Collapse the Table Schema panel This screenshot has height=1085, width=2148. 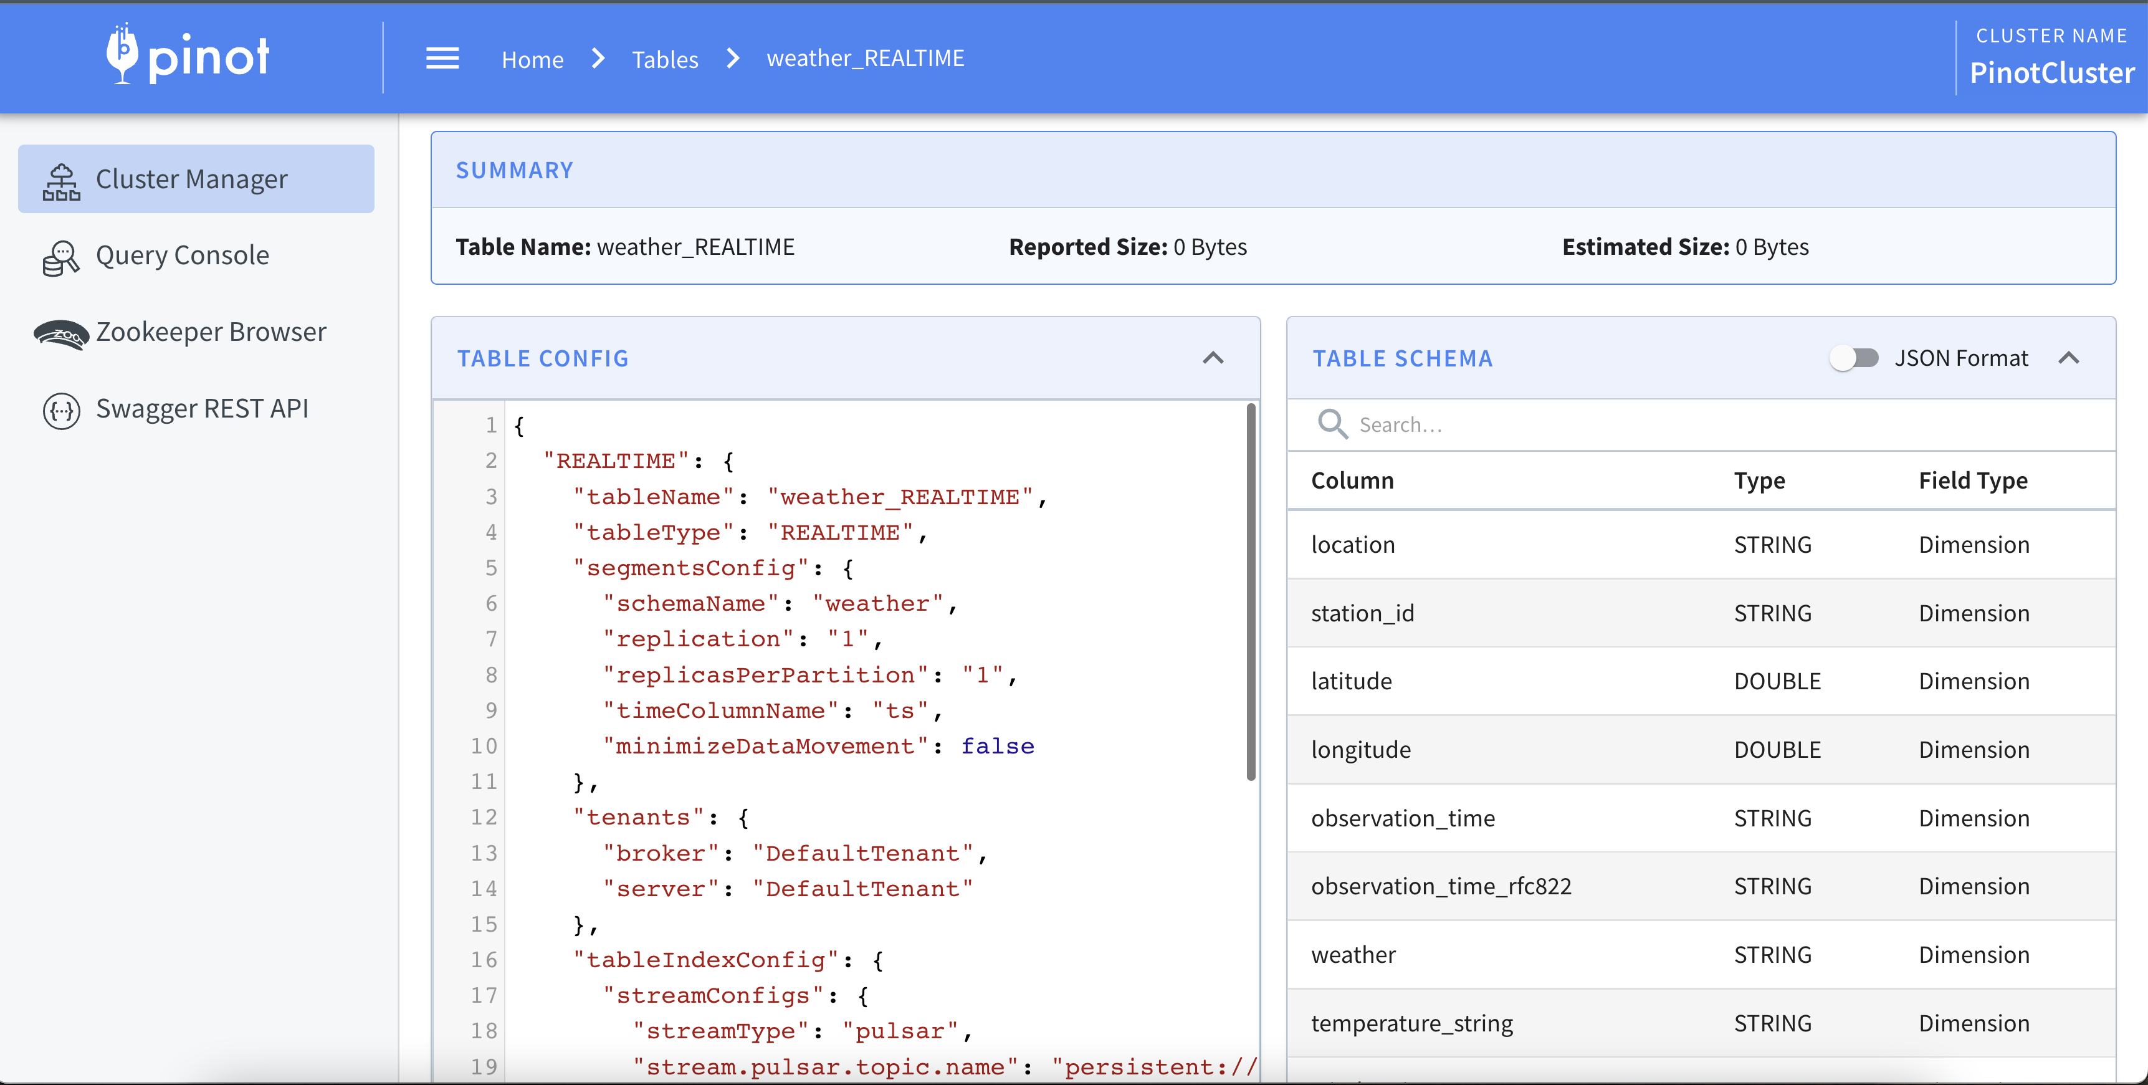tap(2069, 358)
